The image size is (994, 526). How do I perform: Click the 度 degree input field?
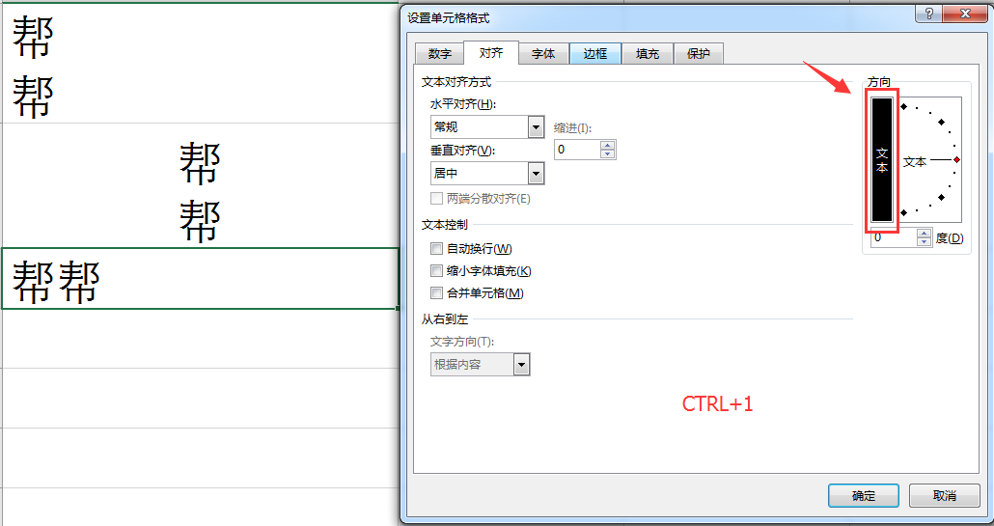[x=894, y=237]
